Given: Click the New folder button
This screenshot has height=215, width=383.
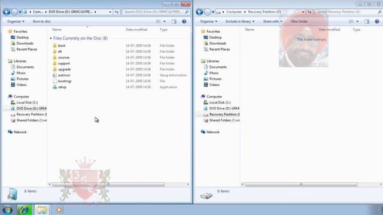Looking at the screenshot, I should pos(299,21).
